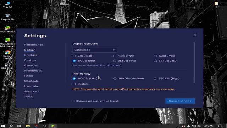Open Graphics settings section
The height and width of the screenshot is (128, 227).
pos(31,55)
